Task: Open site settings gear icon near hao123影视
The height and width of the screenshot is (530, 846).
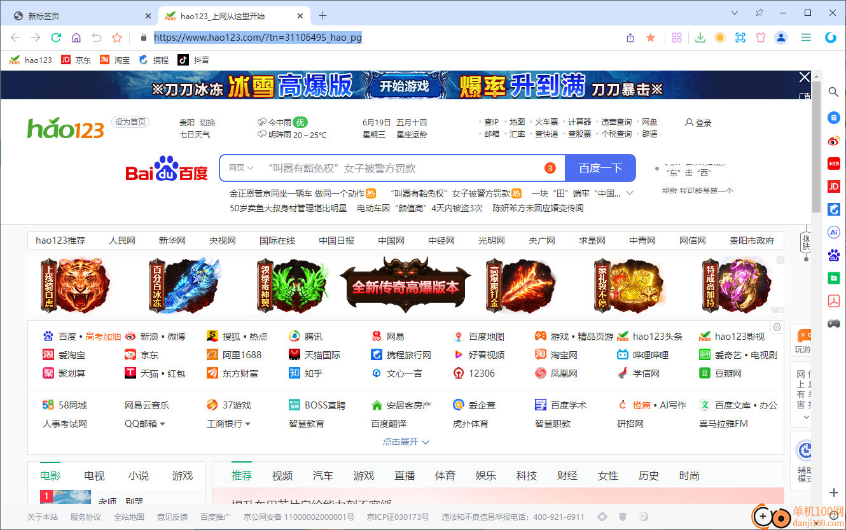Action: [777, 327]
